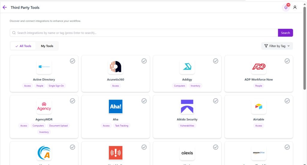Click the Acunetix360 logo
This screenshot has height=165, width=307.
tap(115, 67)
